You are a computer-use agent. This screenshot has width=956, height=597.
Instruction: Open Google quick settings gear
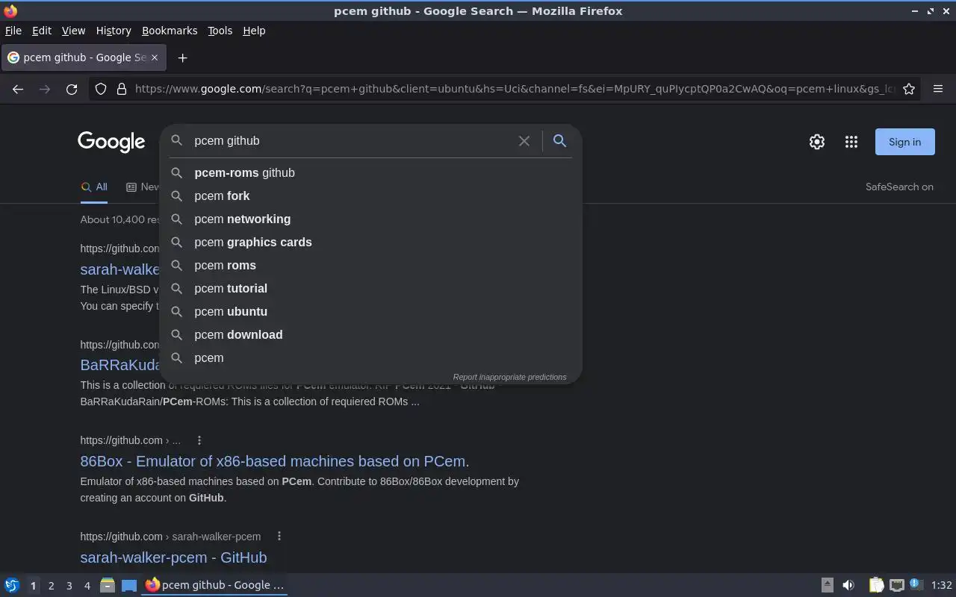817,142
